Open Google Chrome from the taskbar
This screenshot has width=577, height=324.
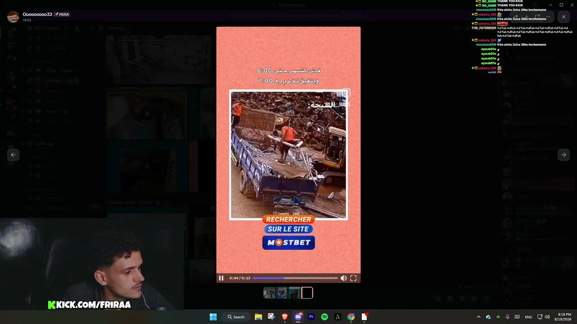351,317
